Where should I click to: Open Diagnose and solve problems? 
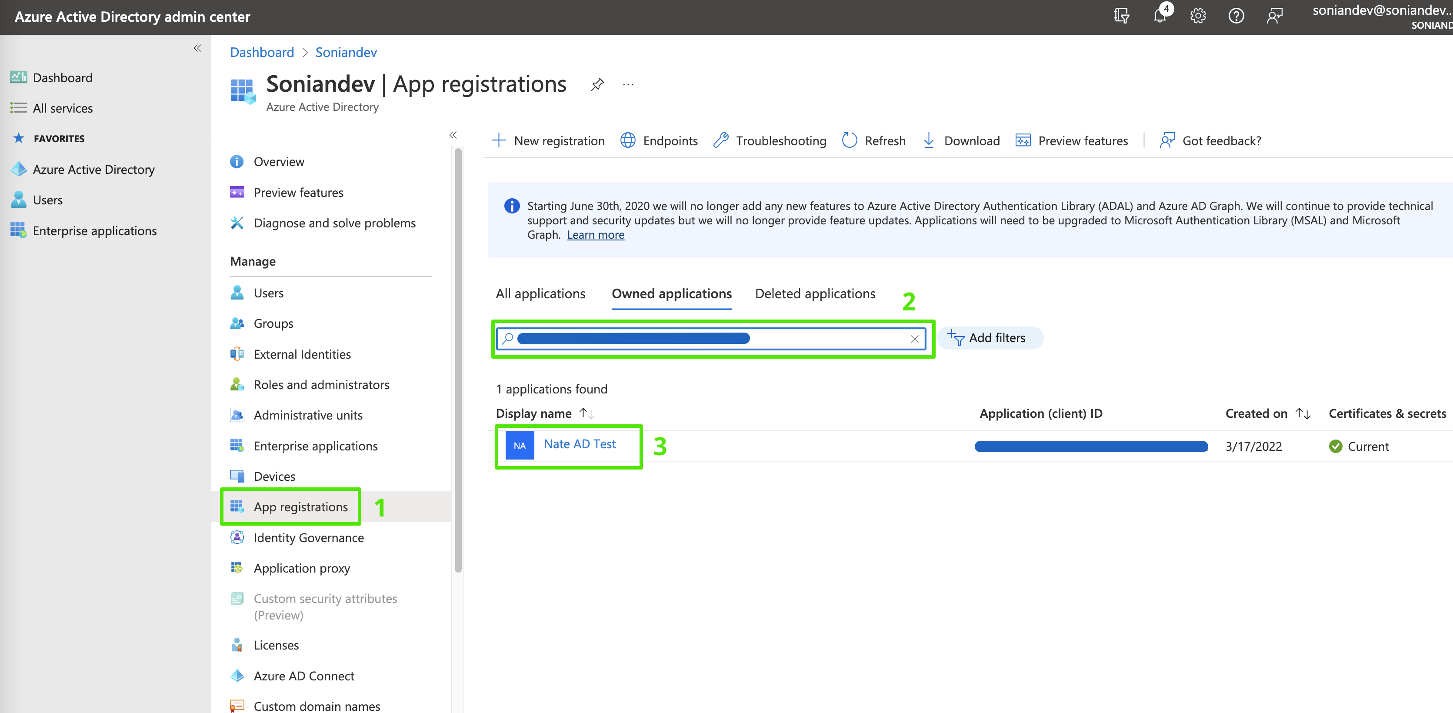pyautogui.click(x=323, y=223)
